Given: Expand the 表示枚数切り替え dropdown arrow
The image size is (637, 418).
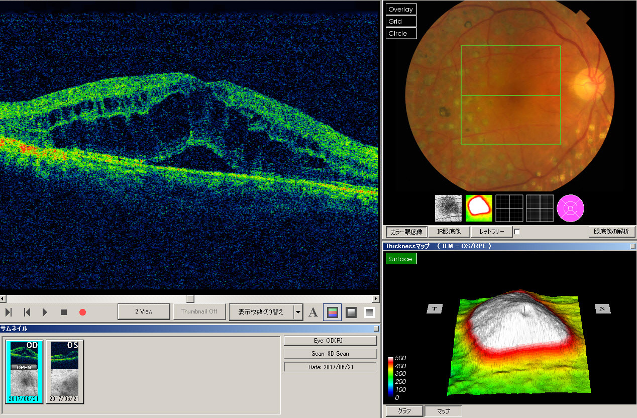Looking at the screenshot, I should [298, 312].
